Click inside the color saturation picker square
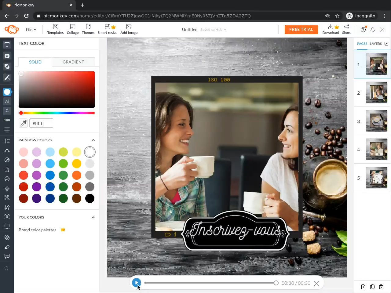391x293 pixels. (57, 89)
